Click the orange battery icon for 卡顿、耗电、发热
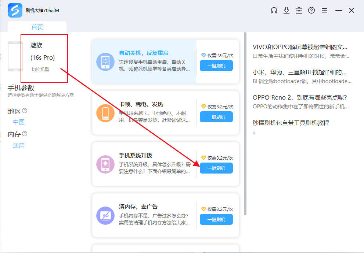The image size is (364, 253). 105,113
